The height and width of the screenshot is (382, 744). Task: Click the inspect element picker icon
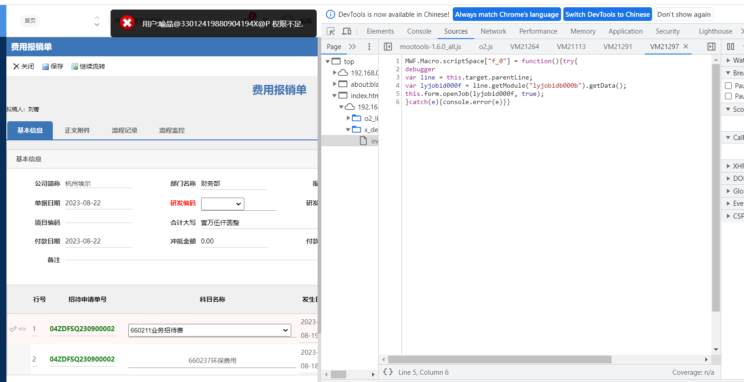click(331, 31)
